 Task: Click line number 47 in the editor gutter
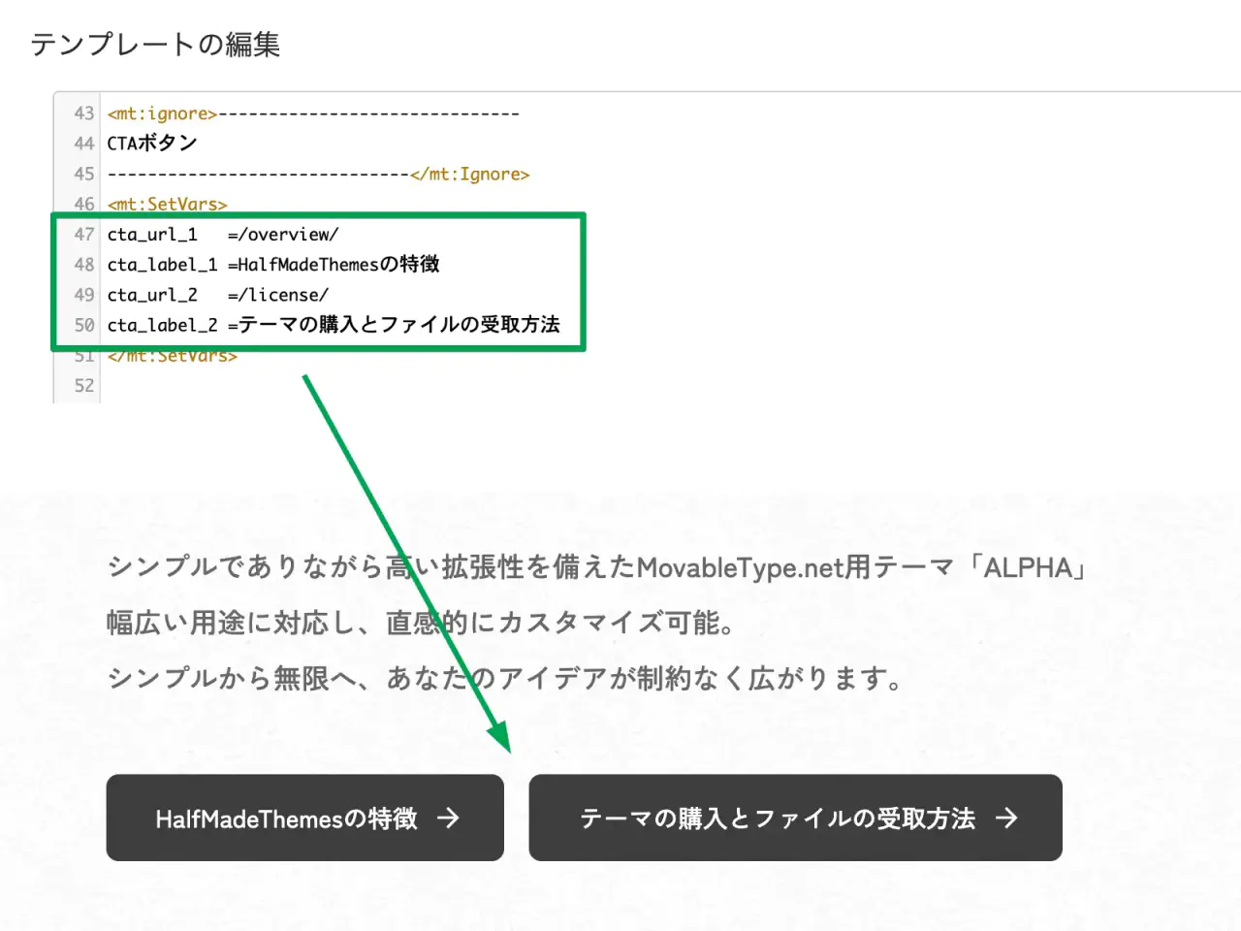coord(84,235)
